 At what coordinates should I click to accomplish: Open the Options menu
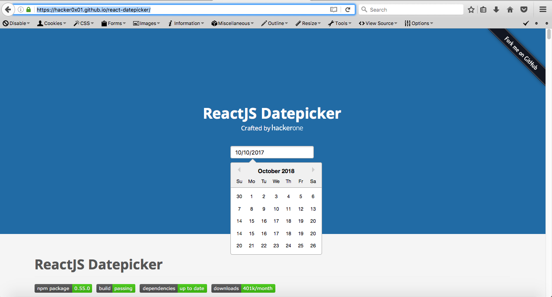tap(419, 23)
